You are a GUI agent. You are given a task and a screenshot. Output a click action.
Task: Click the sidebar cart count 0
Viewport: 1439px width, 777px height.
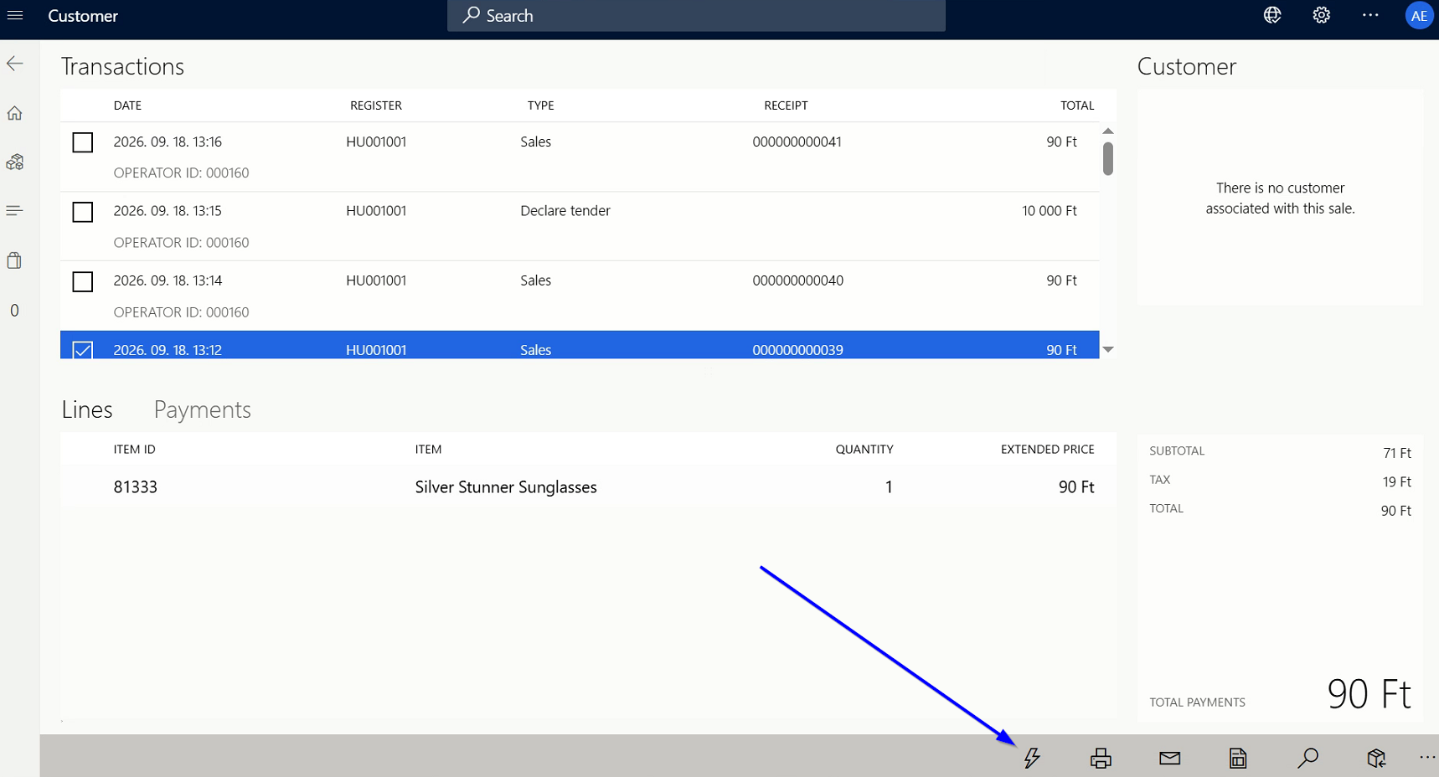pos(14,311)
